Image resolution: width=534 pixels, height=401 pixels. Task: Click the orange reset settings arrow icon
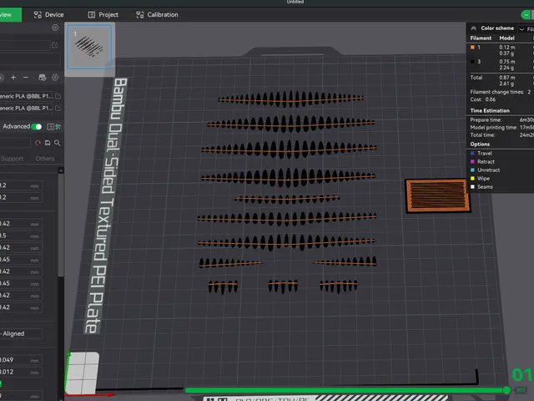(x=38, y=143)
